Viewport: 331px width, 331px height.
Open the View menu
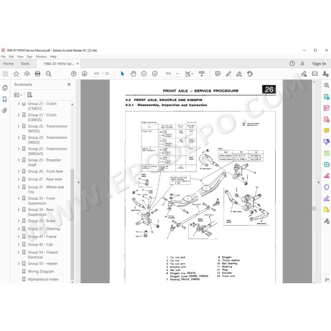(20, 57)
